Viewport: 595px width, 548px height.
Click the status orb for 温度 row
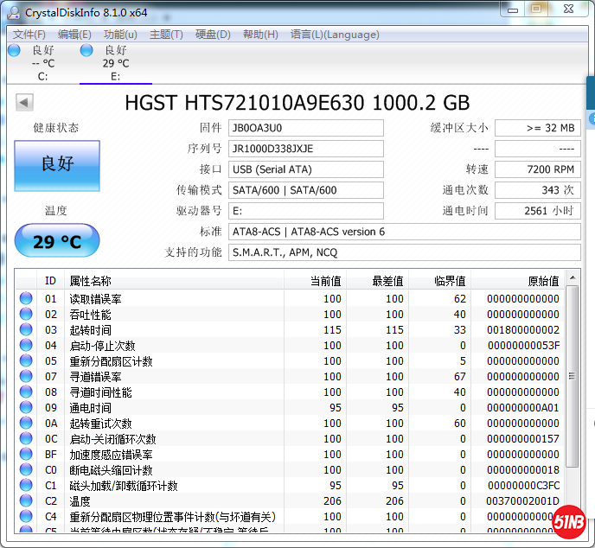click(26, 501)
